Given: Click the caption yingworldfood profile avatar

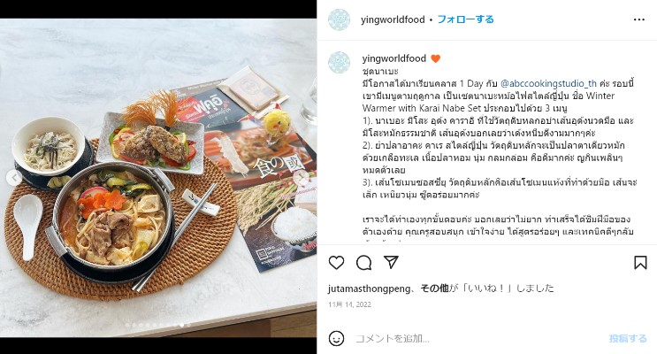Looking at the screenshot, I should [x=339, y=63].
